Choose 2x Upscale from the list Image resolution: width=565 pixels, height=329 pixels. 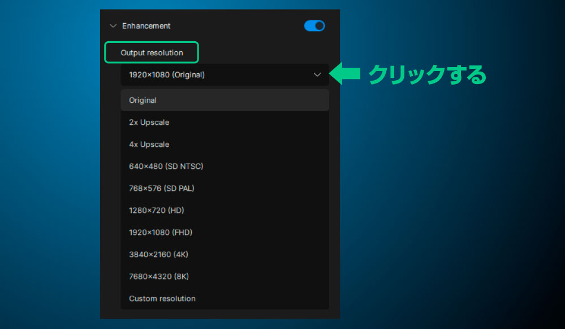click(149, 122)
